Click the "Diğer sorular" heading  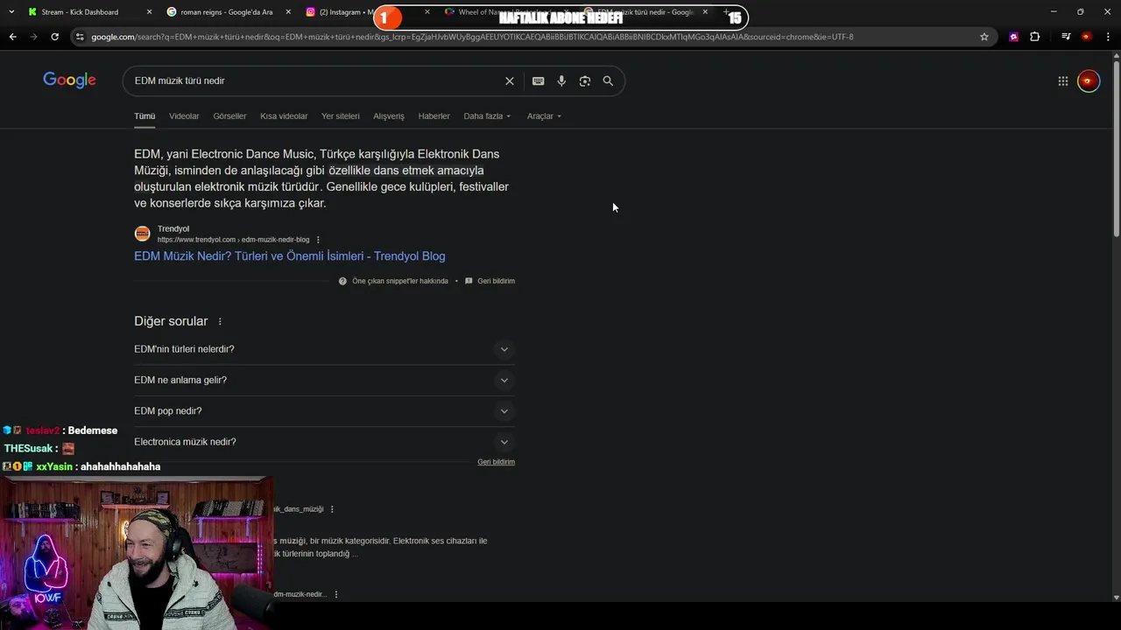click(171, 321)
